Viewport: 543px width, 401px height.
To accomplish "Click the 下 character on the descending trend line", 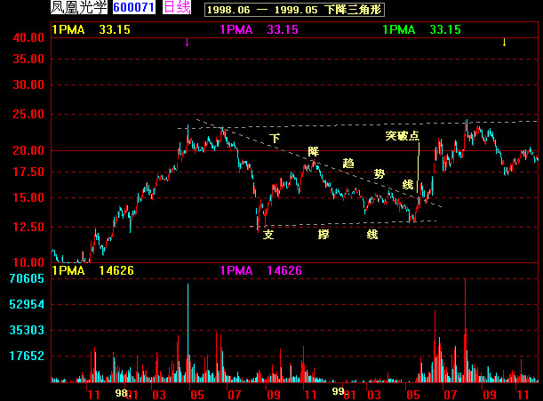I will point(275,139).
